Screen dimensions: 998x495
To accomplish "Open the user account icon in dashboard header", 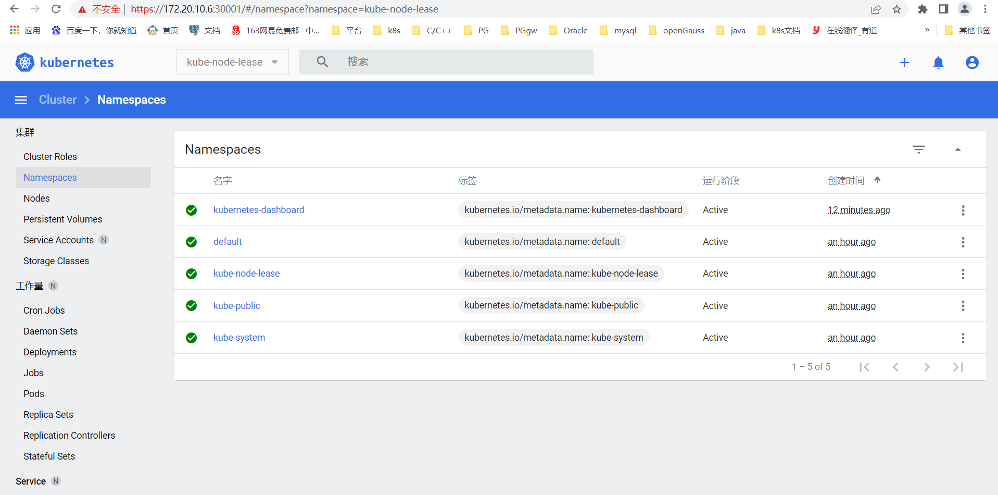I will click(972, 63).
